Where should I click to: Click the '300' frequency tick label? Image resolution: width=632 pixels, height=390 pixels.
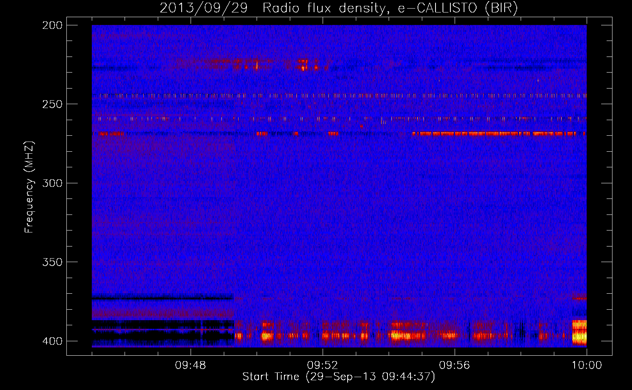tap(52, 183)
